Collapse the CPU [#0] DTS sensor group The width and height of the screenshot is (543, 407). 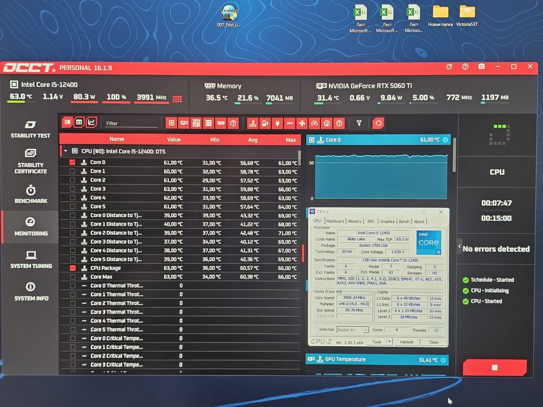65,151
